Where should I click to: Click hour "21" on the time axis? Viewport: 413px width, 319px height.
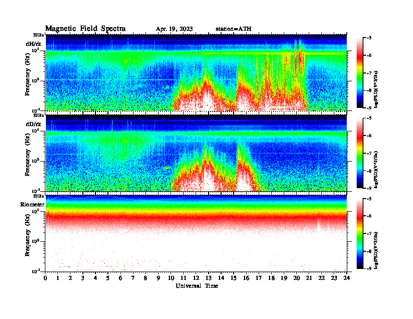tap(309, 278)
